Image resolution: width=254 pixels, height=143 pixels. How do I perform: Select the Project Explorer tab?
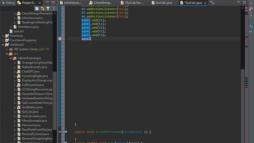click(27, 3)
